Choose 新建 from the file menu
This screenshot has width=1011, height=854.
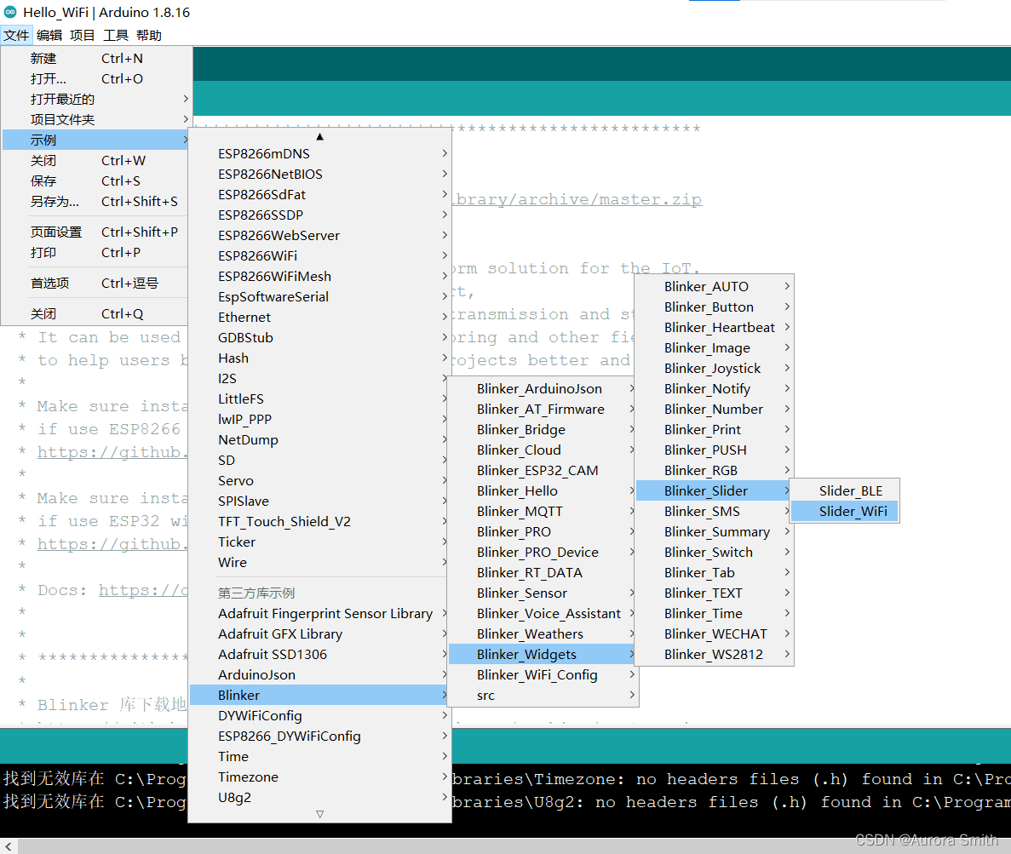(95, 59)
